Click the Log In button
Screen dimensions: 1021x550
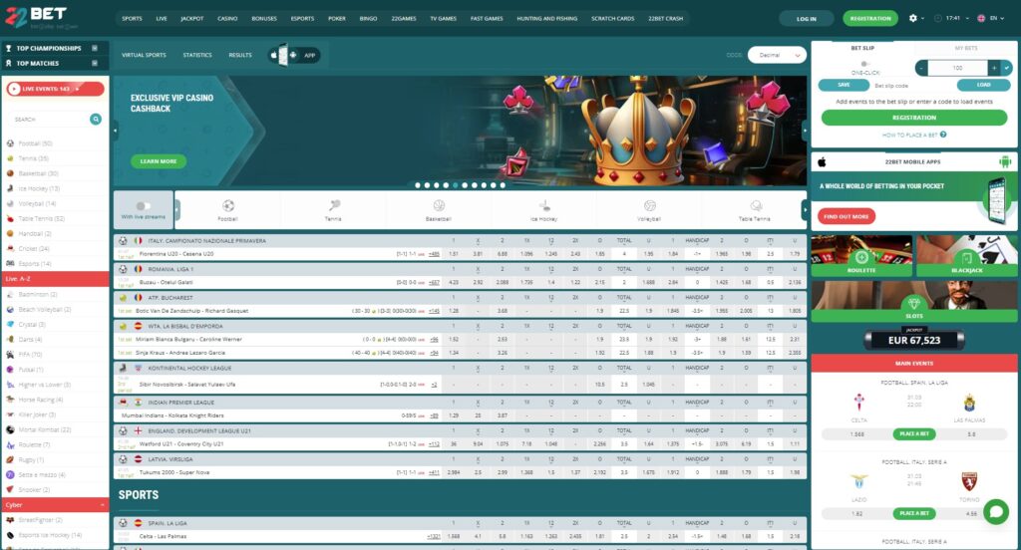[806, 18]
